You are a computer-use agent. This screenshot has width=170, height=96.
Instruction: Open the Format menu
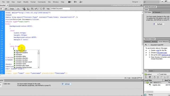pos(33,2)
